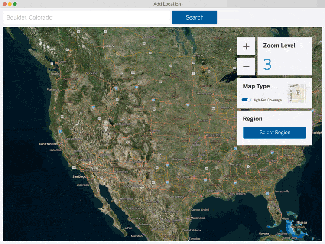Click the Portland label on the map
325x244 pixels.
52,89
